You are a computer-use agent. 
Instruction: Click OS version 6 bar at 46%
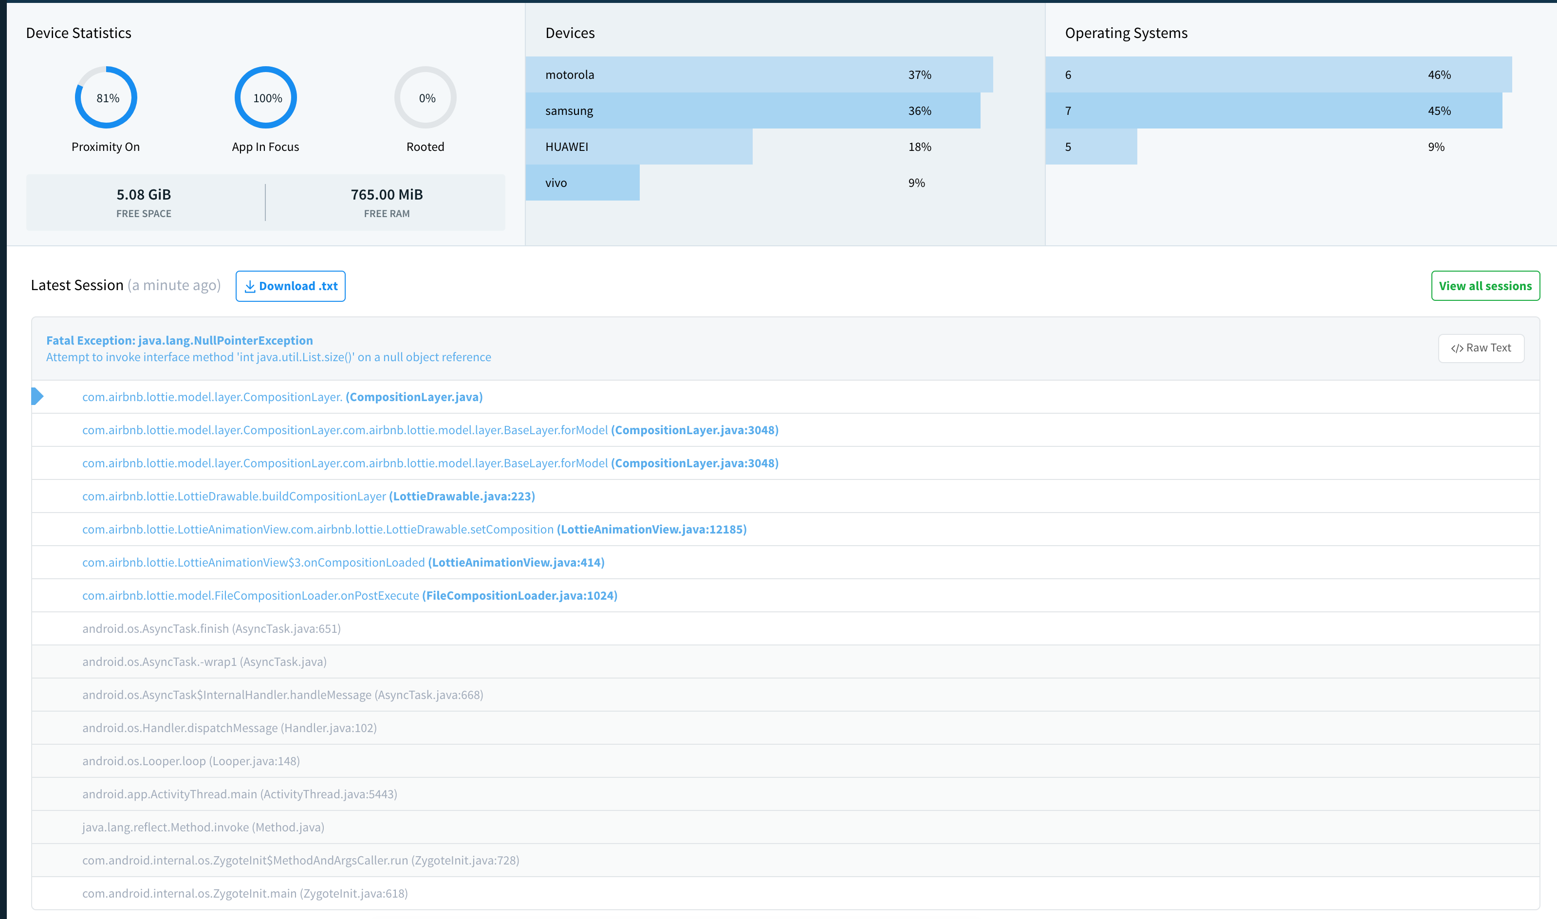point(1279,75)
